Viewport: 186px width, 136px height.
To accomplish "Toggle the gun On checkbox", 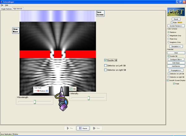I will pyautogui.click(x=71, y=89).
